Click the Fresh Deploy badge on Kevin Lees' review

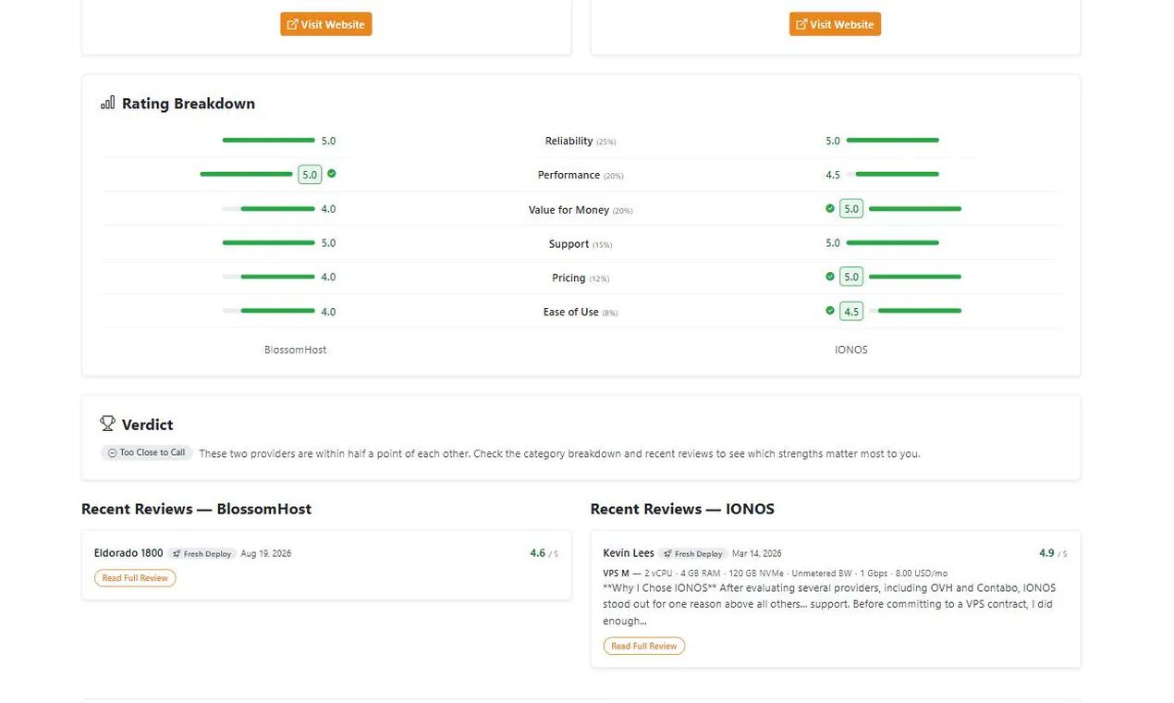[693, 554]
